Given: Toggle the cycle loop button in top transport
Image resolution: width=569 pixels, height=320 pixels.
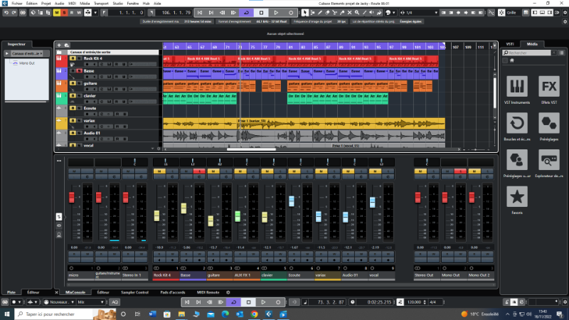Looking at the screenshot, I should (x=246, y=13).
